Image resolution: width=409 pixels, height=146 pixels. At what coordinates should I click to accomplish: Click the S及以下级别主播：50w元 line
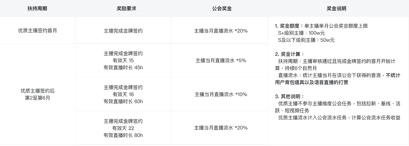click(306, 40)
